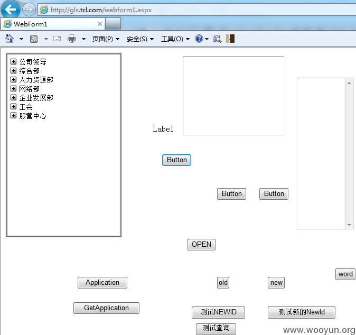Click the browser Forward arrow button
This screenshot has height=335, width=356.
tap(29, 10)
